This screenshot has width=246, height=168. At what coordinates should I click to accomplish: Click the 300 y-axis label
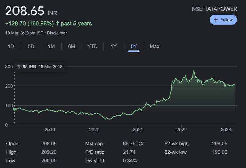[x=9, y=67]
